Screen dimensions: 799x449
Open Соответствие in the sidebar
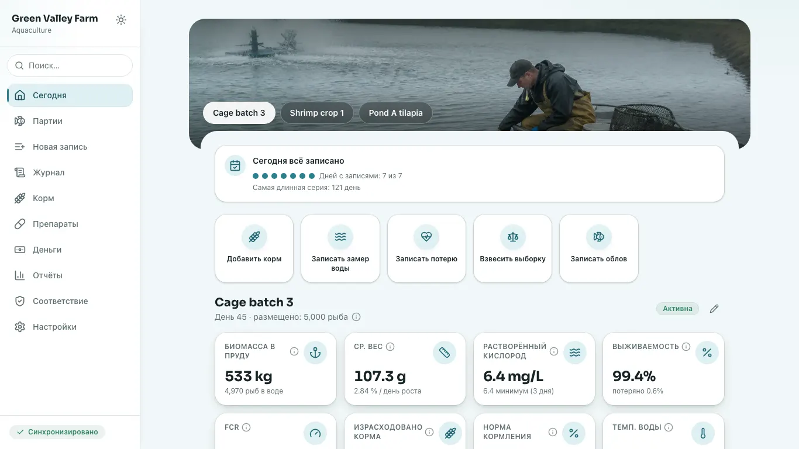70,301
